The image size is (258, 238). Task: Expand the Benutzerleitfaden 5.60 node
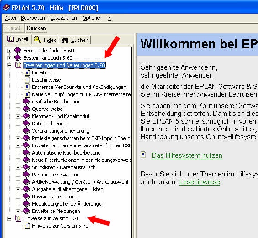tap(10, 51)
